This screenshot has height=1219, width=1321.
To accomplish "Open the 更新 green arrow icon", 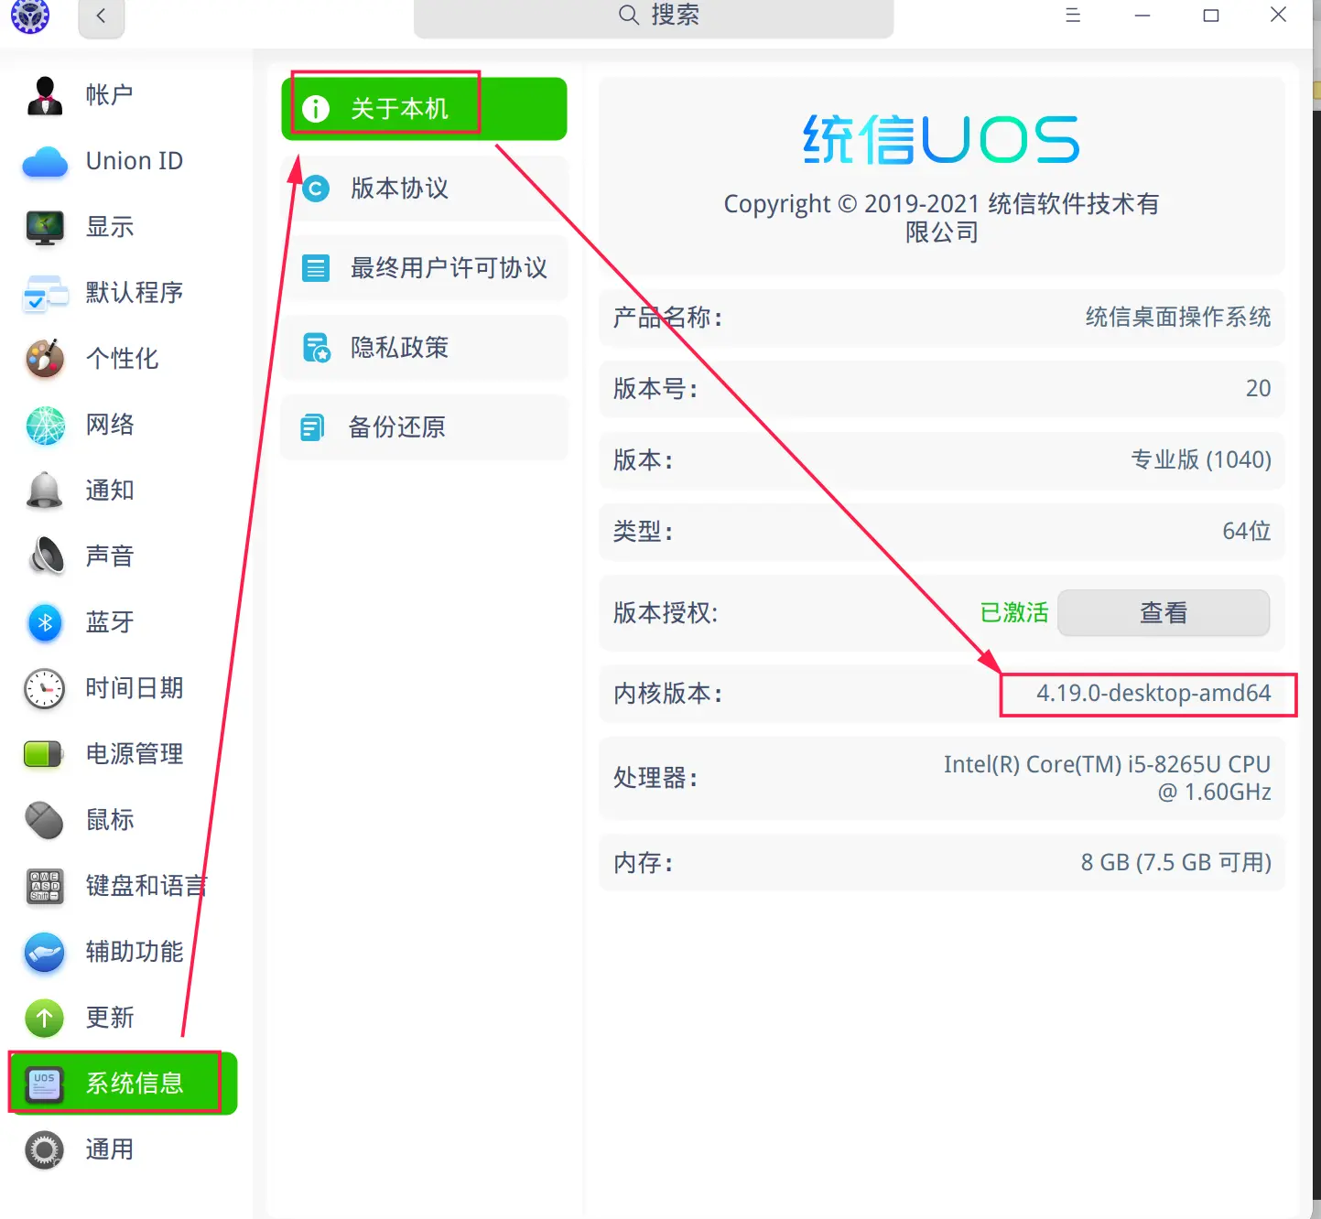I will click(45, 1018).
